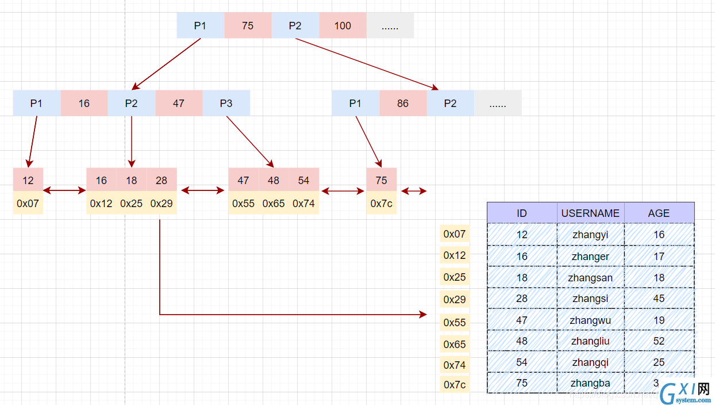The width and height of the screenshot is (715, 405).
Task: Select the P1 pointer cell next to key 86
Action: click(x=356, y=103)
